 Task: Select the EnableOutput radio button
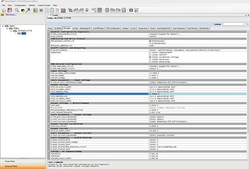150,41
